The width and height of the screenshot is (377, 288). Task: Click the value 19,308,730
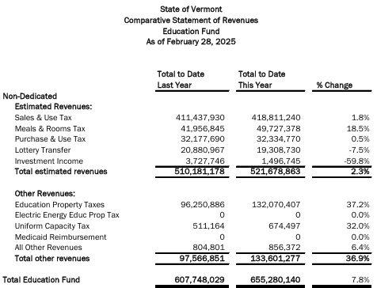278,150
